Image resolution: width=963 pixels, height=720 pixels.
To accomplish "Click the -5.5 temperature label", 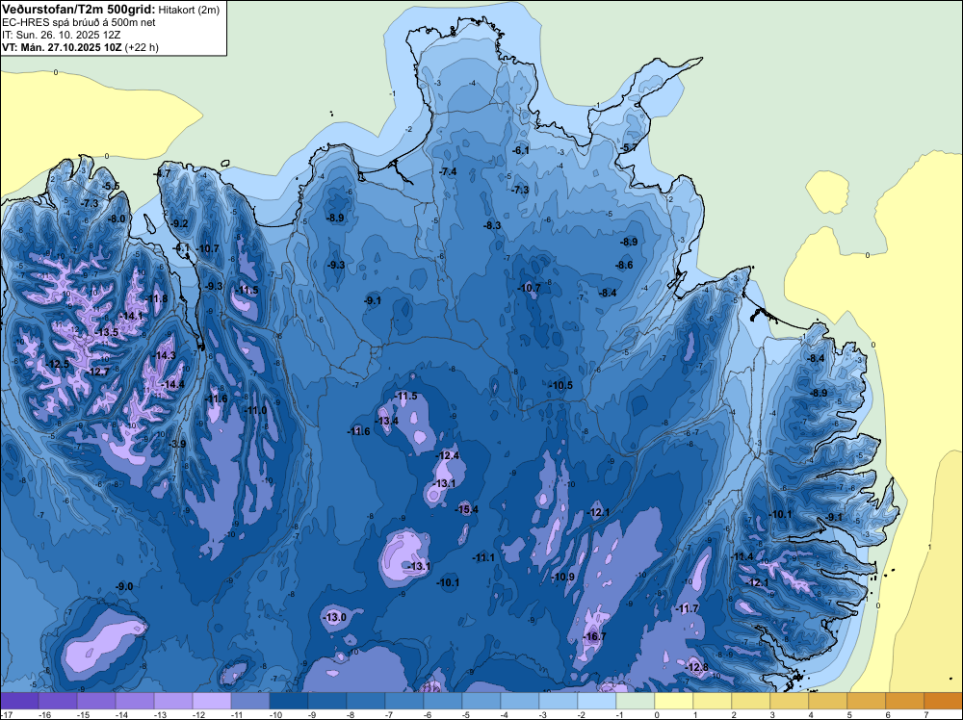I will (111, 186).
